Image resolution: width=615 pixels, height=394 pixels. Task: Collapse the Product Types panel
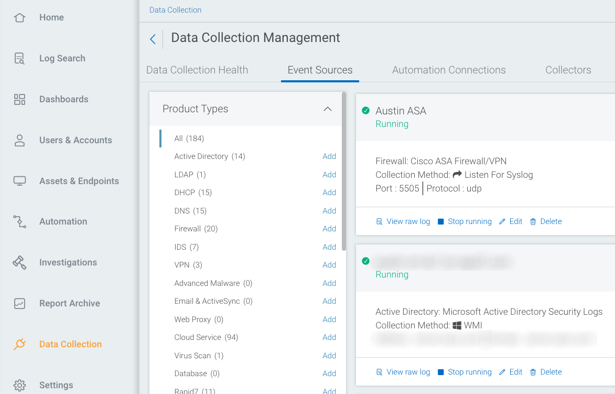[x=328, y=109]
